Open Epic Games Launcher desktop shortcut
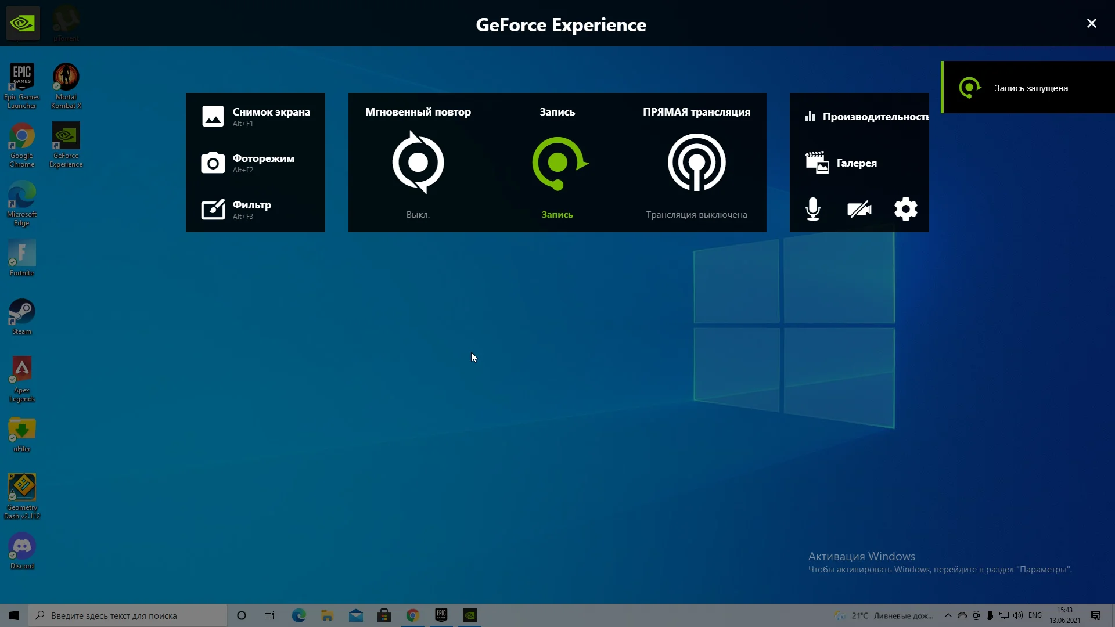 pos(22,86)
